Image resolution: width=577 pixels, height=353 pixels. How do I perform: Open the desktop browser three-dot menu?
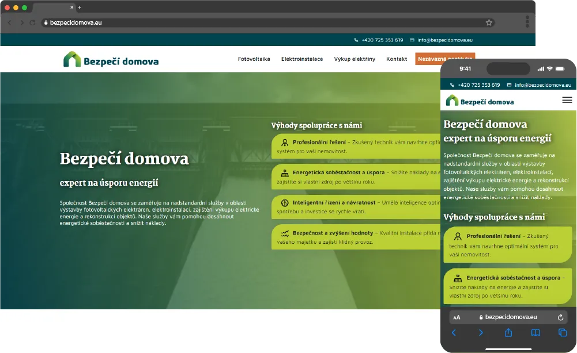coord(527,22)
